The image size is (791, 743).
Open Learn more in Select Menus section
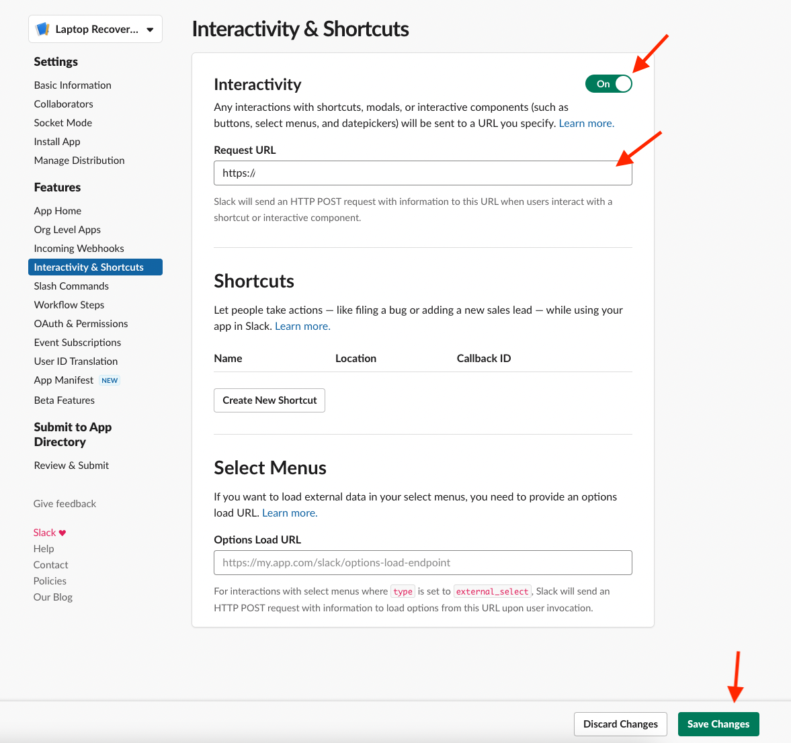pos(289,513)
